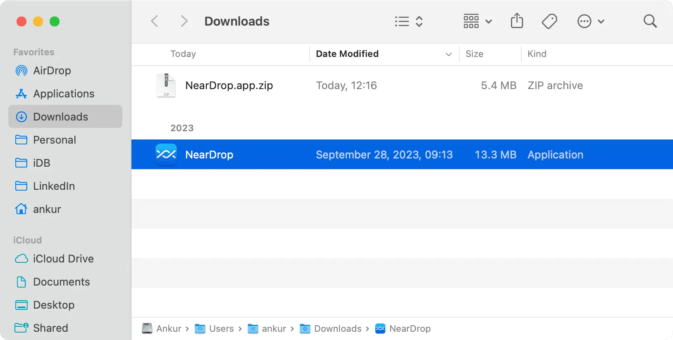
Task: Click the Today column header
Action: (x=183, y=54)
